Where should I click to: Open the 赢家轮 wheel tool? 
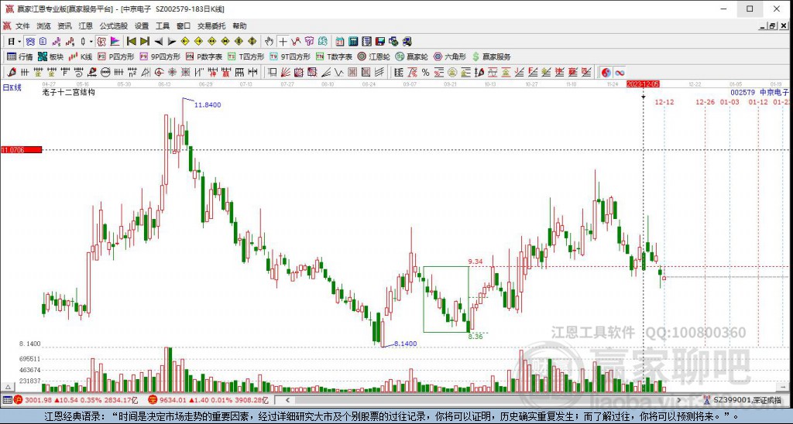[412, 56]
